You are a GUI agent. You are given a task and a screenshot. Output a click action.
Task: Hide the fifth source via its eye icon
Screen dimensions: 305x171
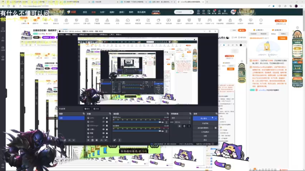tap(103, 133)
